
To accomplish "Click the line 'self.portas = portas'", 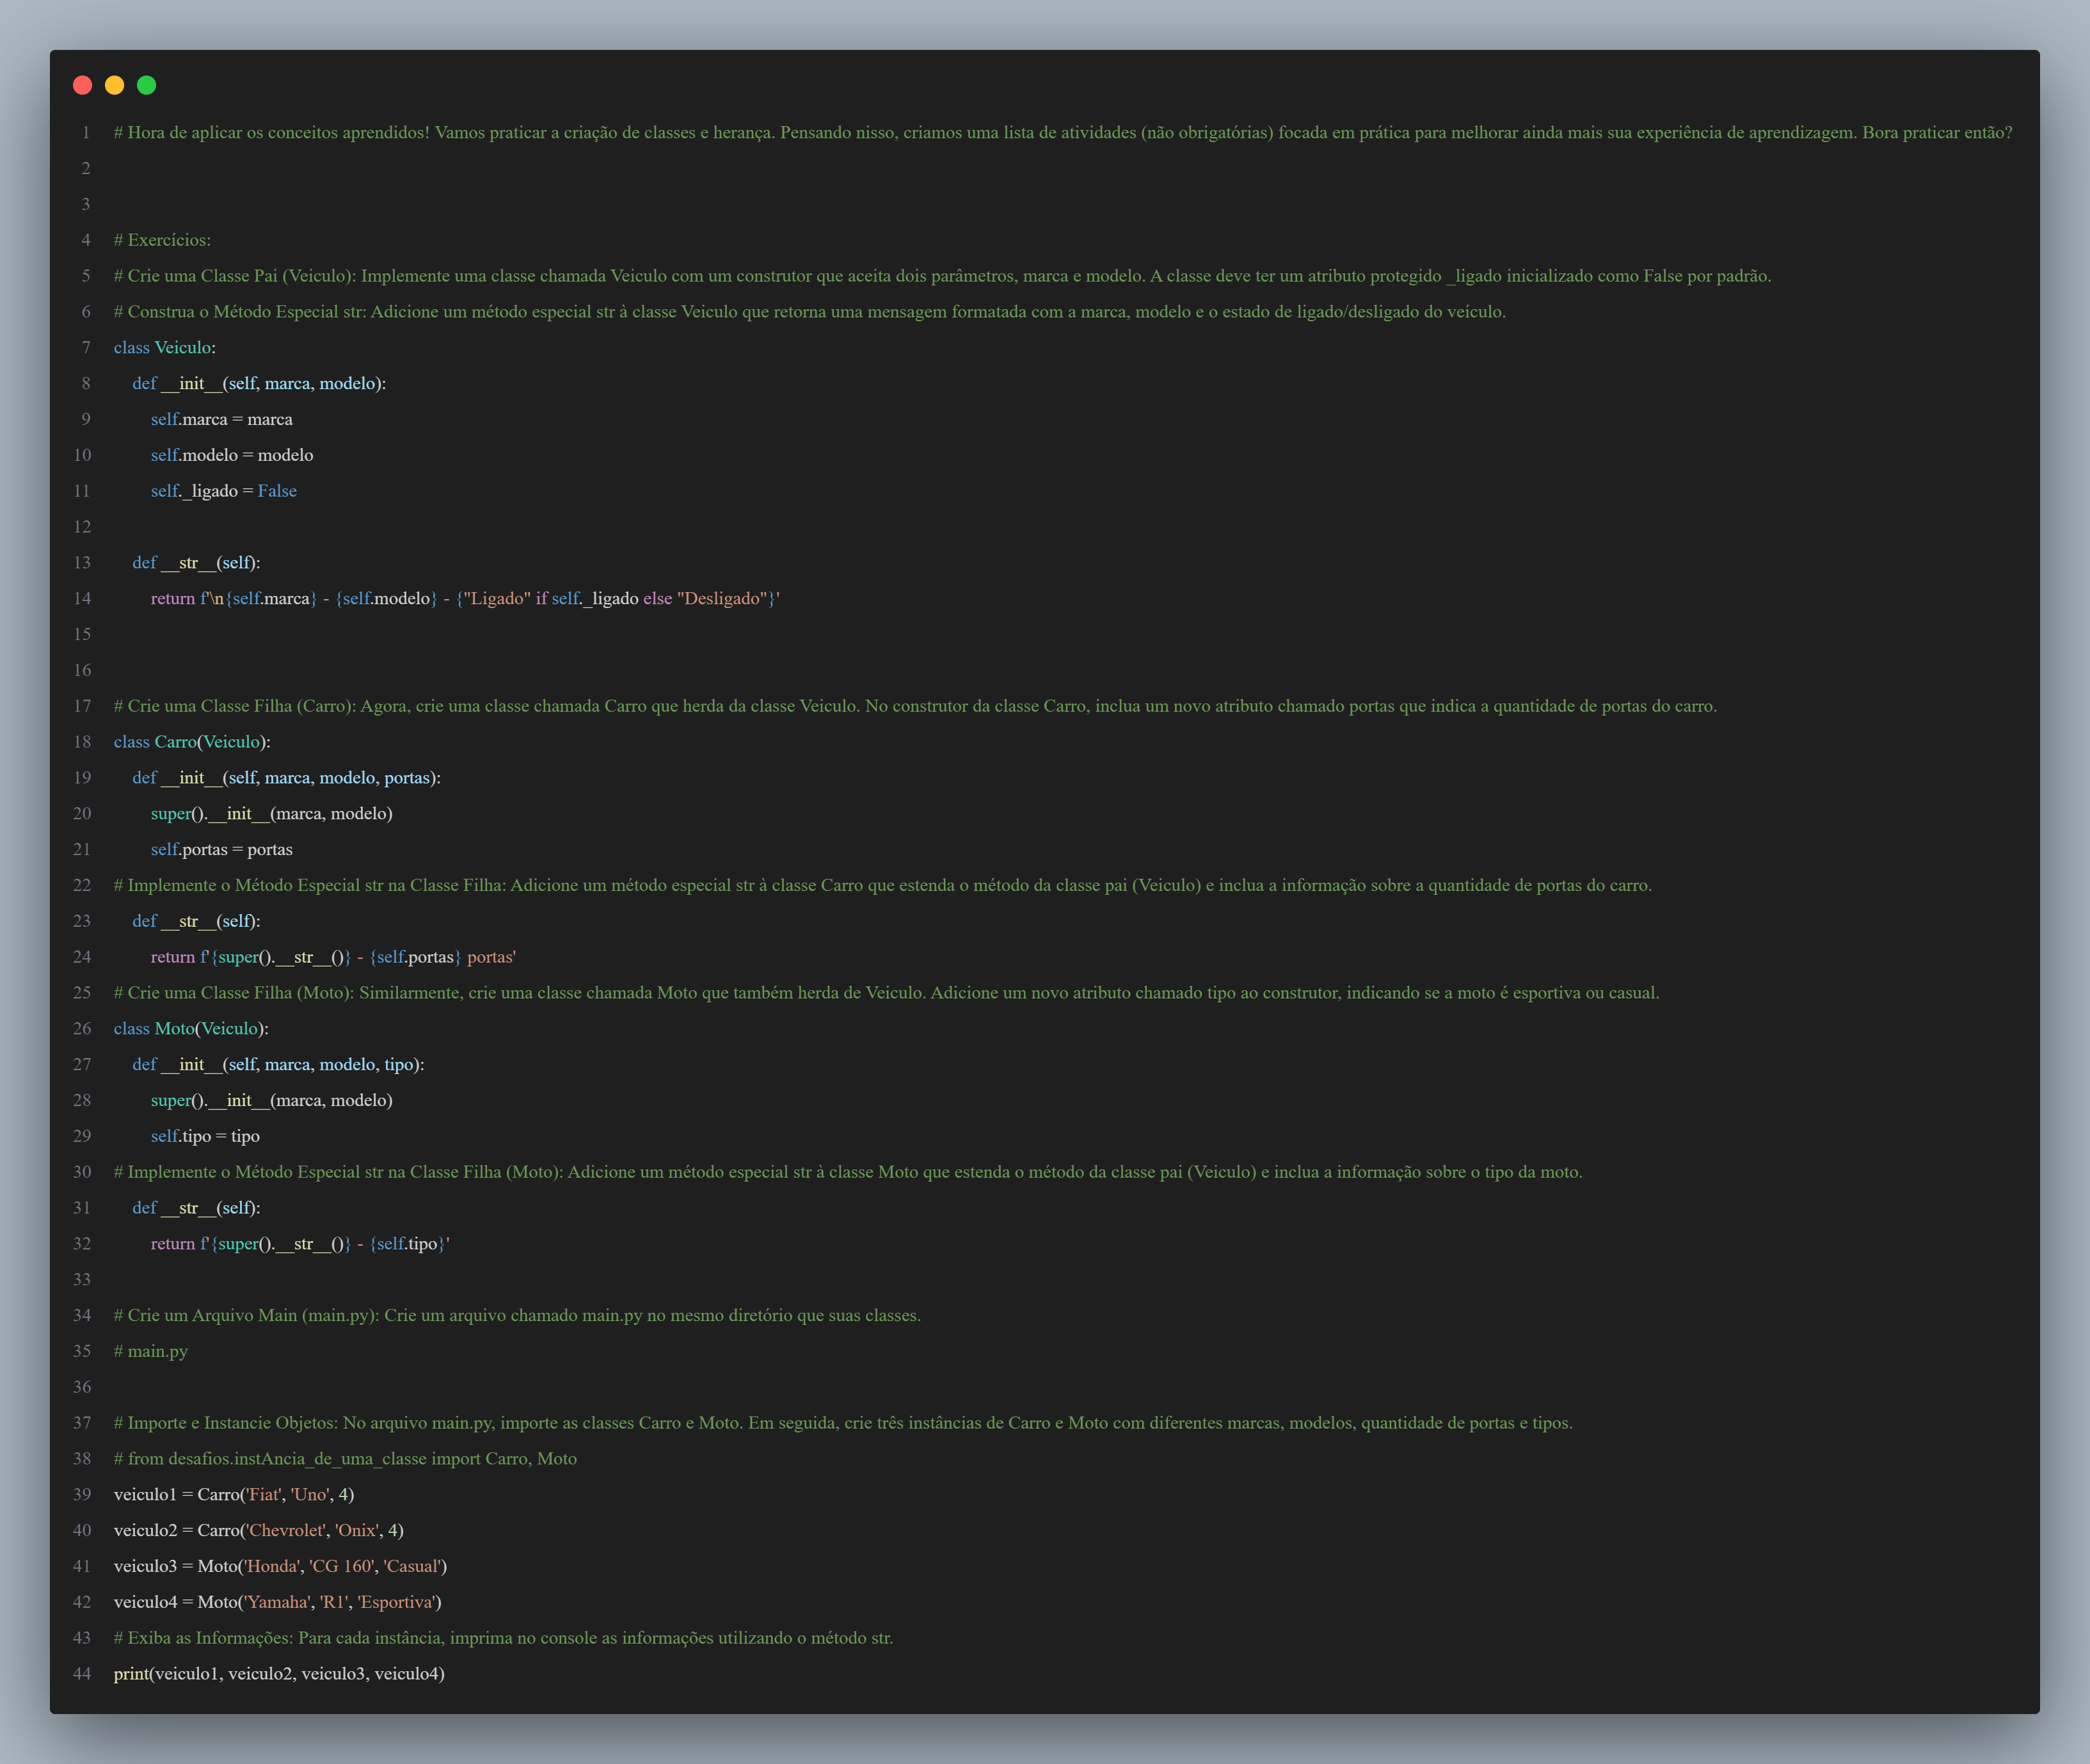I will [x=222, y=849].
